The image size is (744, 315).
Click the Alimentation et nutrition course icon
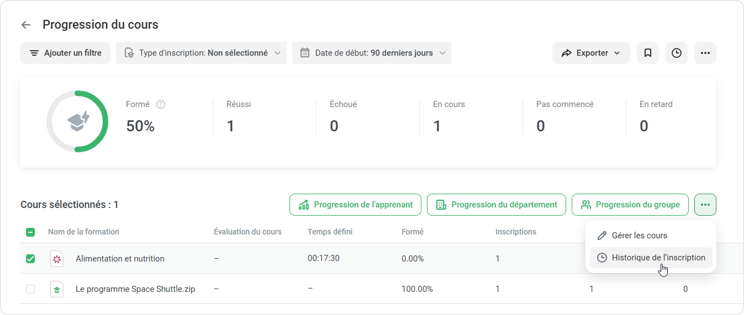pos(57,259)
